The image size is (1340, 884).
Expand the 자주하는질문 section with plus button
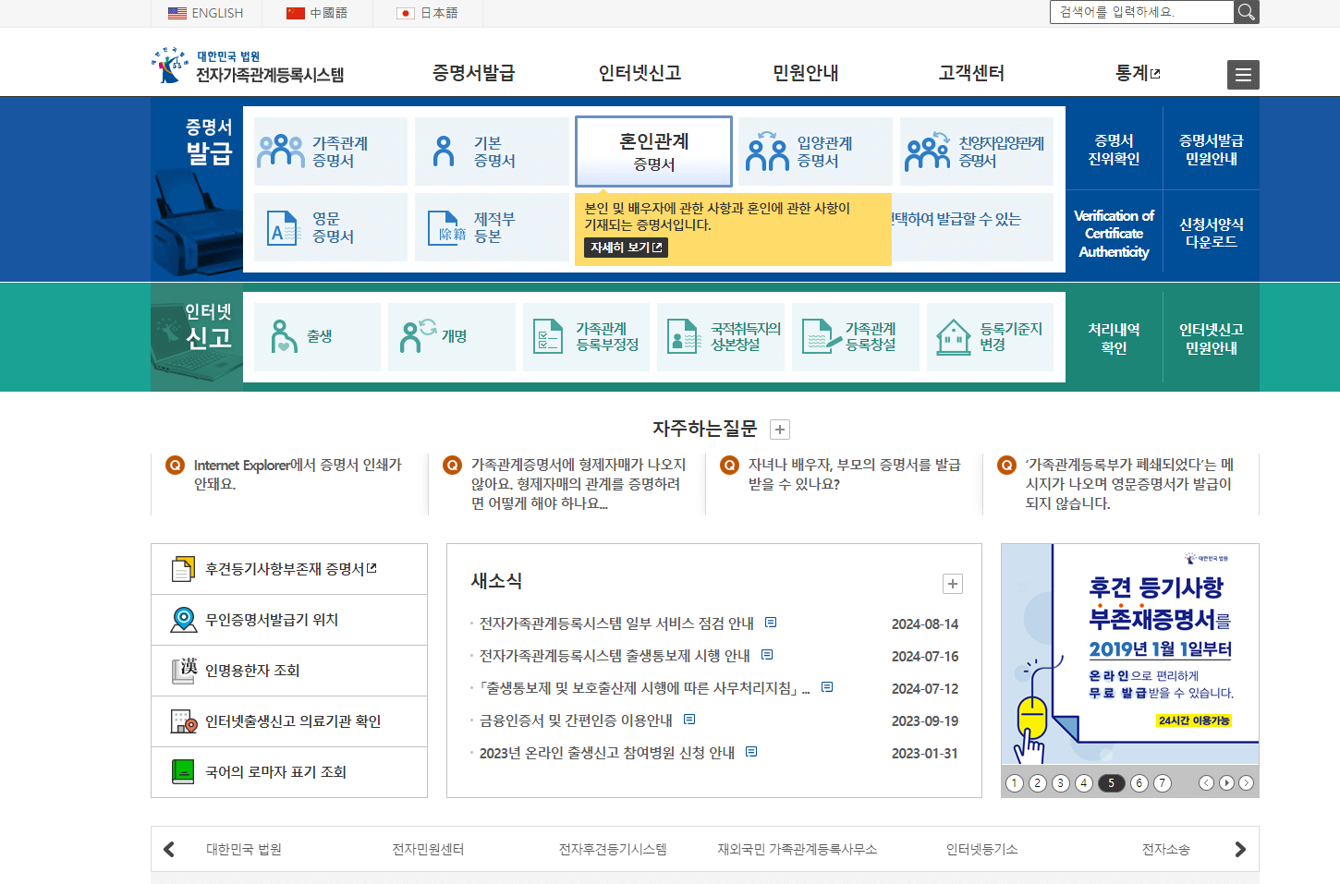click(779, 429)
